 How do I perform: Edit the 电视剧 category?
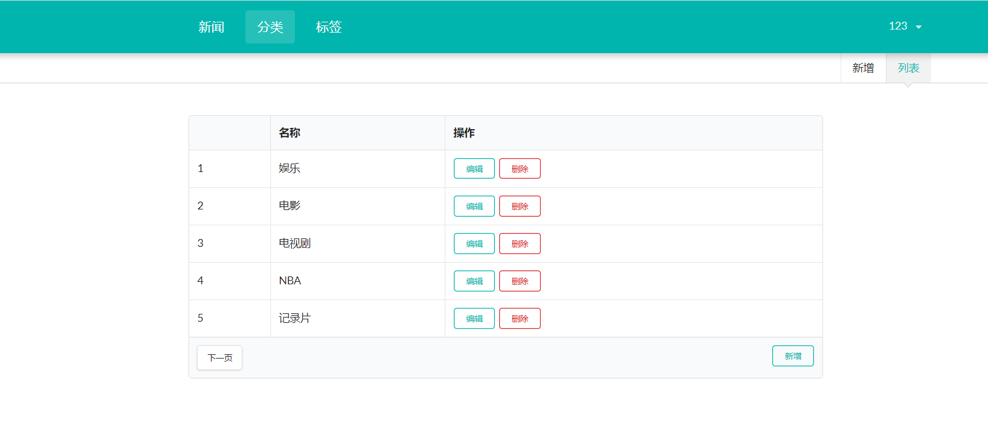coord(474,243)
